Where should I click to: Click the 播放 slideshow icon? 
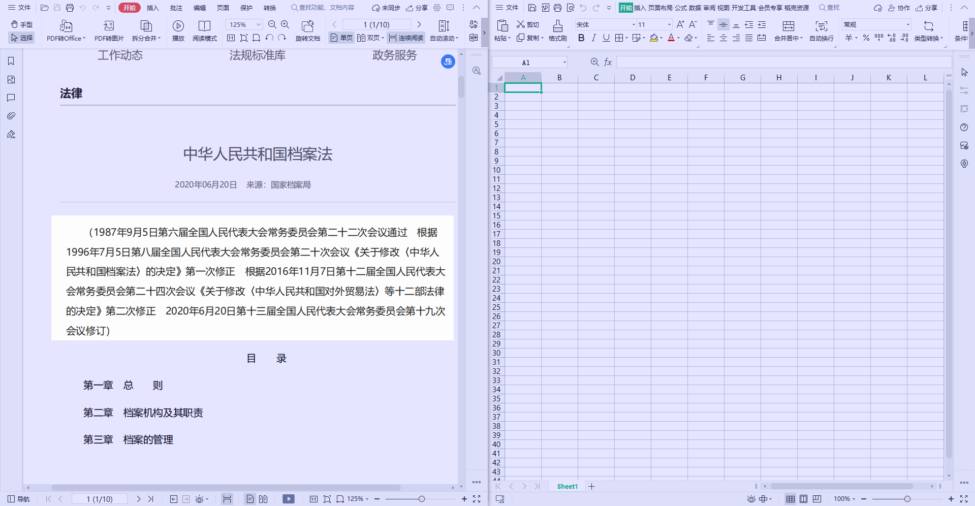pyautogui.click(x=178, y=26)
